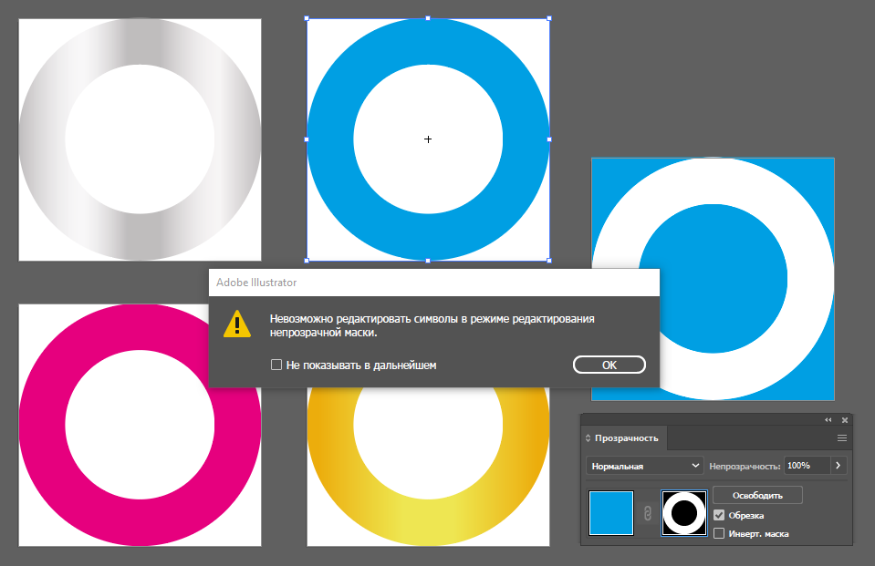The width and height of the screenshot is (875, 566).
Task: Enable the 'Инверт. маска' checkbox
Action: coord(719,534)
